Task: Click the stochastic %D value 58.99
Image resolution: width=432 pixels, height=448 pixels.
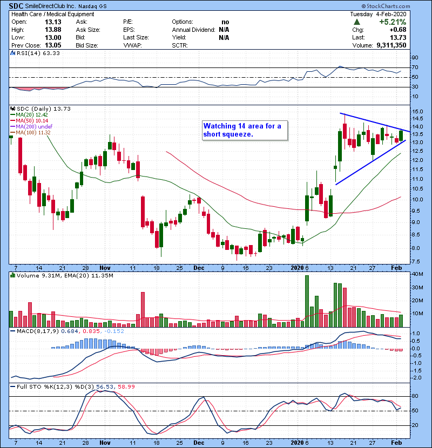Action: 126,386
